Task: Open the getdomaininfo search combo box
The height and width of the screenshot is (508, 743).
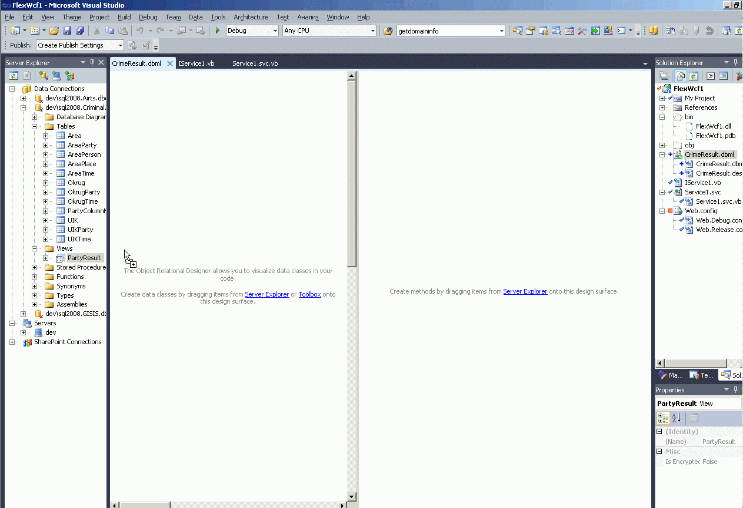Action: point(501,31)
